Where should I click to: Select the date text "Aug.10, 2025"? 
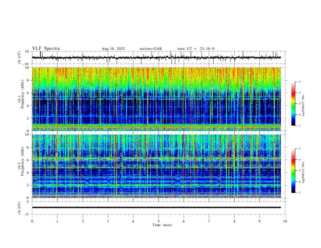point(113,49)
